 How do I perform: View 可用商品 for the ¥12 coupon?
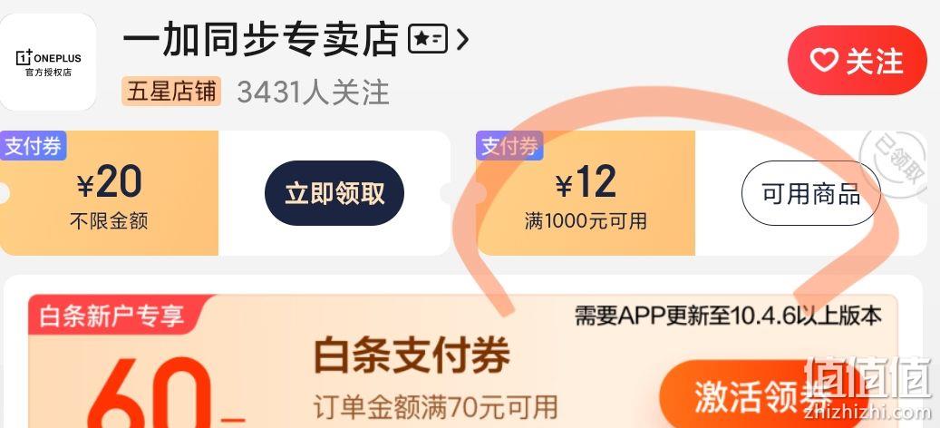811,193
